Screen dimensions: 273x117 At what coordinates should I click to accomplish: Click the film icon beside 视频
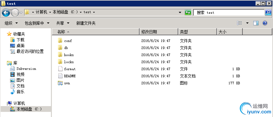coord(13,74)
